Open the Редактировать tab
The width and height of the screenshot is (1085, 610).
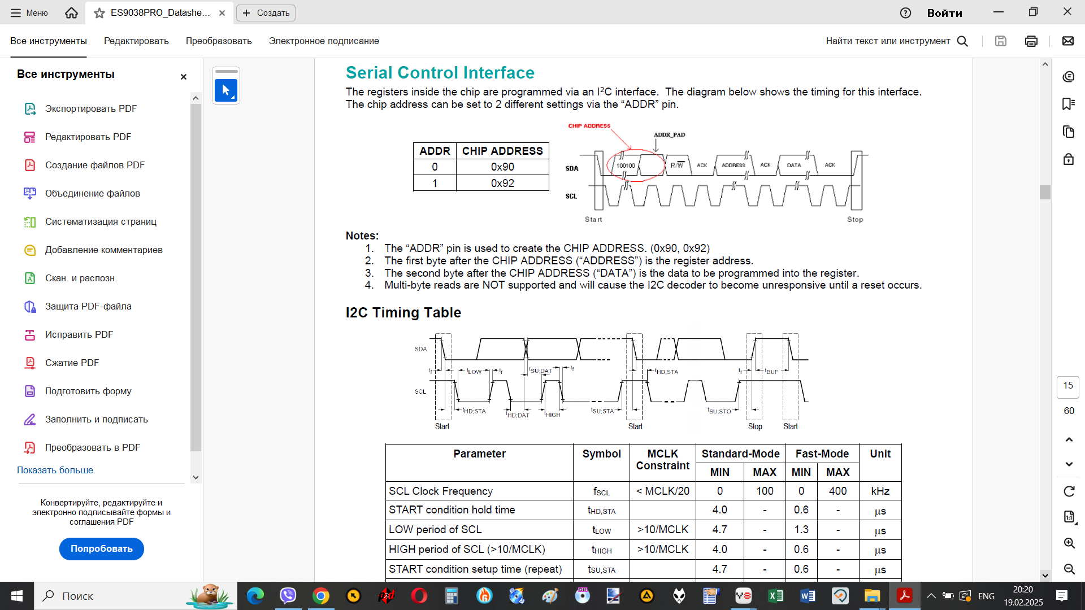(x=136, y=41)
